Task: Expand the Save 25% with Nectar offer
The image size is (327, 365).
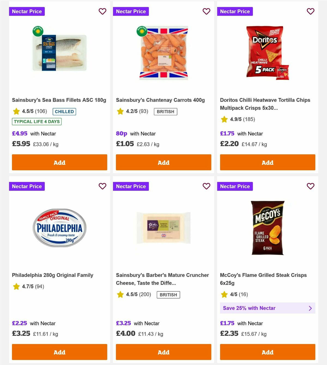Action: pos(268,308)
